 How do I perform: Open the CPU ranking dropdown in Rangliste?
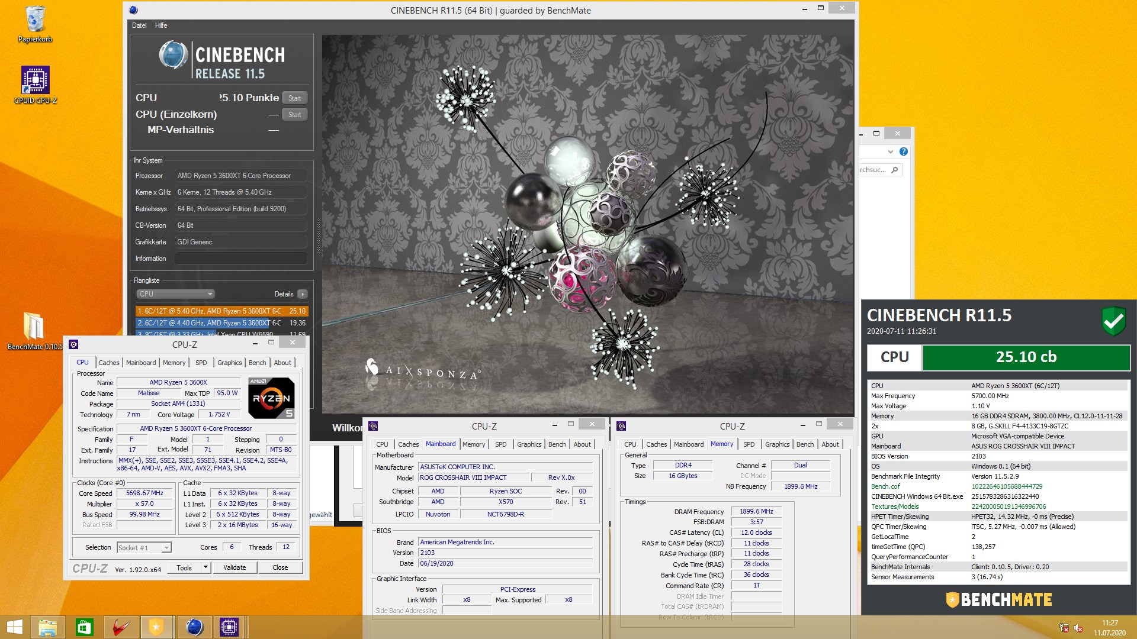pyautogui.click(x=176, y=294)
